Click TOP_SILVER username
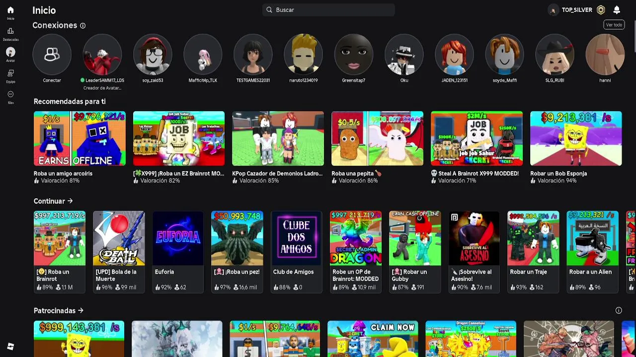Screen dimensions: 636x357 click(x=577, y=10)
